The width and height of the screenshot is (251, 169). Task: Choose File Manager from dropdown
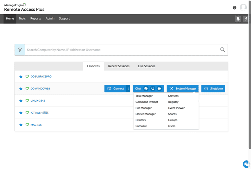pyautogui.click(x=144, y=108)
